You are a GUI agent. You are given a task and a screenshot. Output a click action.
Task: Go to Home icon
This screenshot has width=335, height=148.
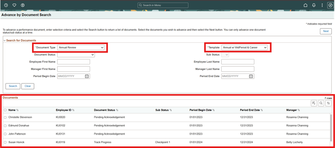tap(306, 5)
